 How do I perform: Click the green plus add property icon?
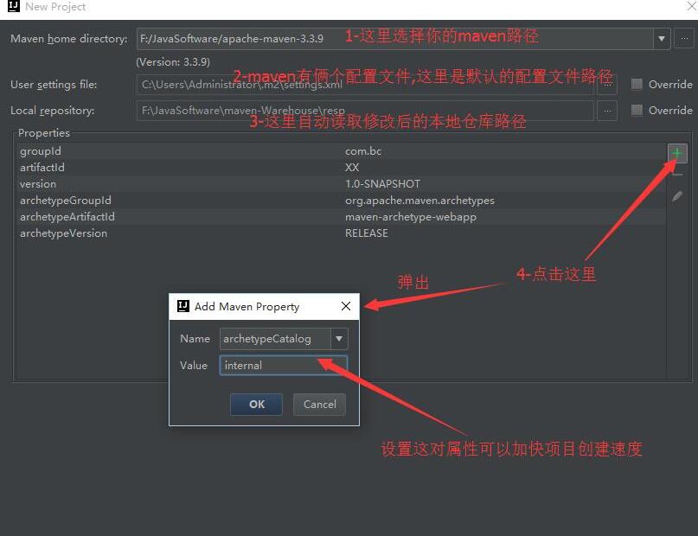pyautogui.click(x=677, y=153)
